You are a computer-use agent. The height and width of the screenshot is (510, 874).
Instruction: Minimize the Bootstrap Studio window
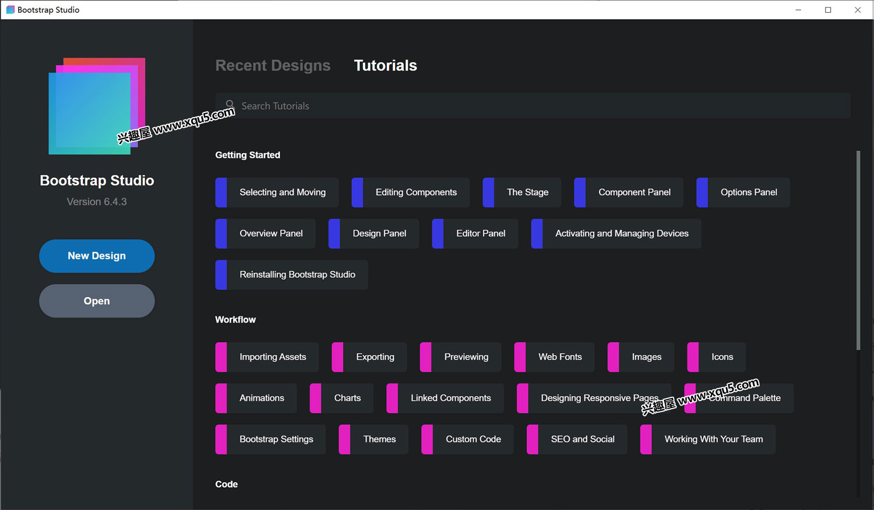coord(798,10)
